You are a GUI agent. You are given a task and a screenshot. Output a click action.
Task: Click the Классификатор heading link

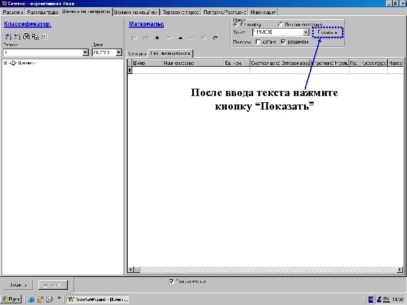28,24
